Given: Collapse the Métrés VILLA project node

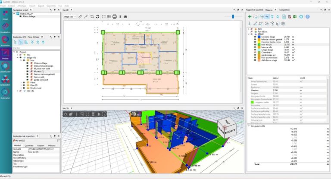Looking at the screenshot, I should (x=14, y=14).
